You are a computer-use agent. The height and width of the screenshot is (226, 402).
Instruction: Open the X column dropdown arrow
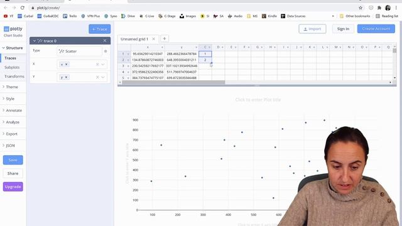click(103, 64)
